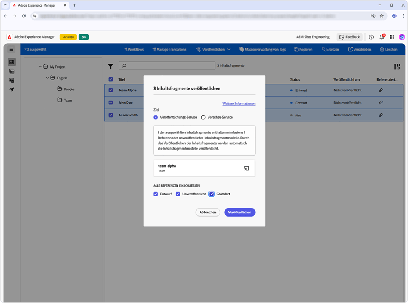
Task: Open Chrome profile icon
Action: 394,16
